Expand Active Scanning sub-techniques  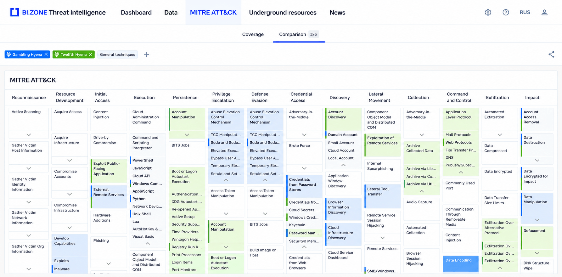tap(29, 135)
